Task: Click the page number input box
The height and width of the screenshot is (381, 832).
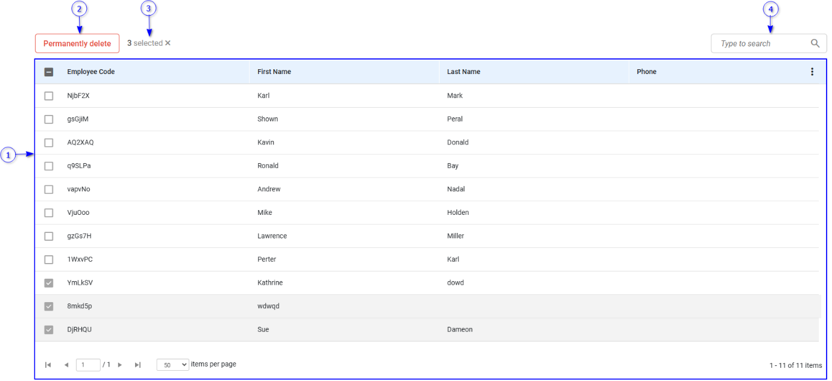Action: coord(88,365)
